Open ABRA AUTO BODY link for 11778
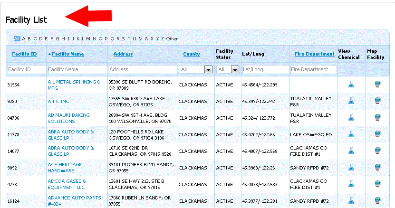 click(71, 135)
